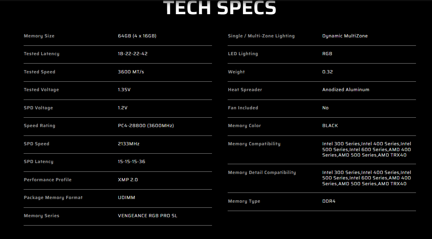Select the PC4-28800 (3600MHz) speed rating
432x239 pixels.
[x=146, y=126]
